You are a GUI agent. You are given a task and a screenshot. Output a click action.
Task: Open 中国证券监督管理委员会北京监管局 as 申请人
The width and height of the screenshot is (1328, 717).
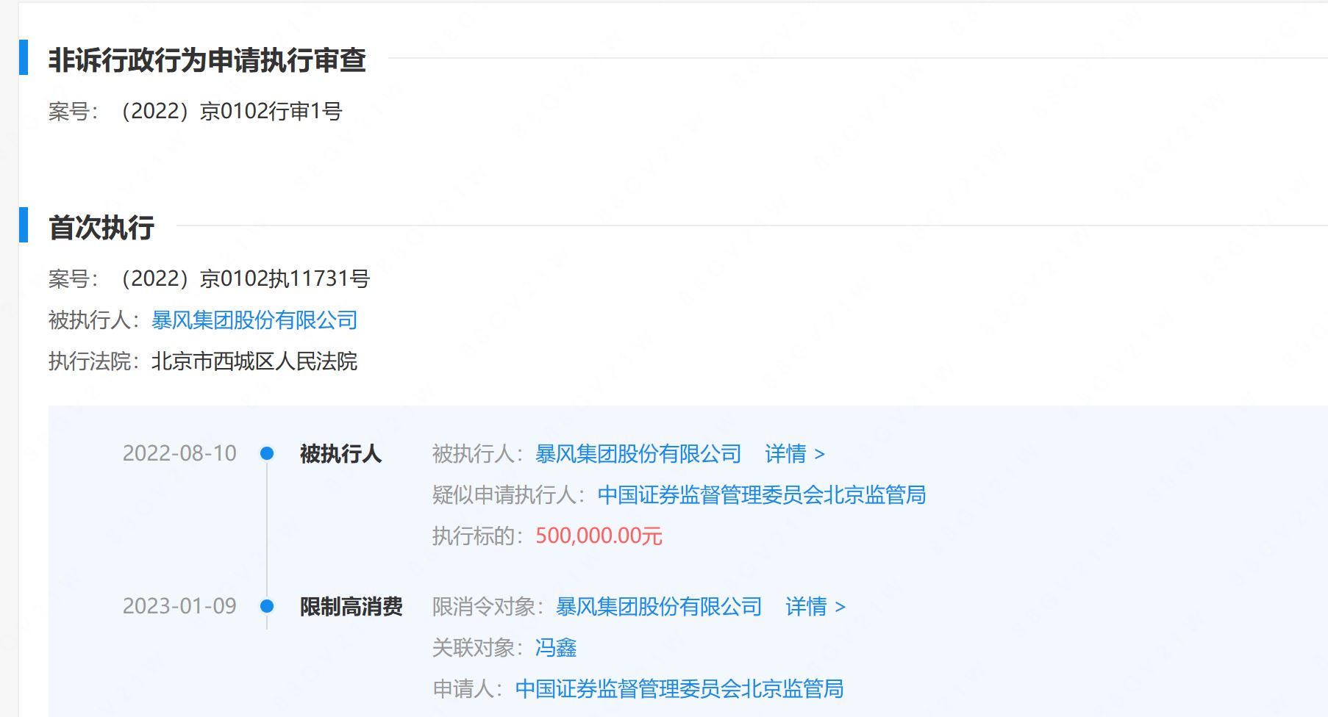coord(679,689)
